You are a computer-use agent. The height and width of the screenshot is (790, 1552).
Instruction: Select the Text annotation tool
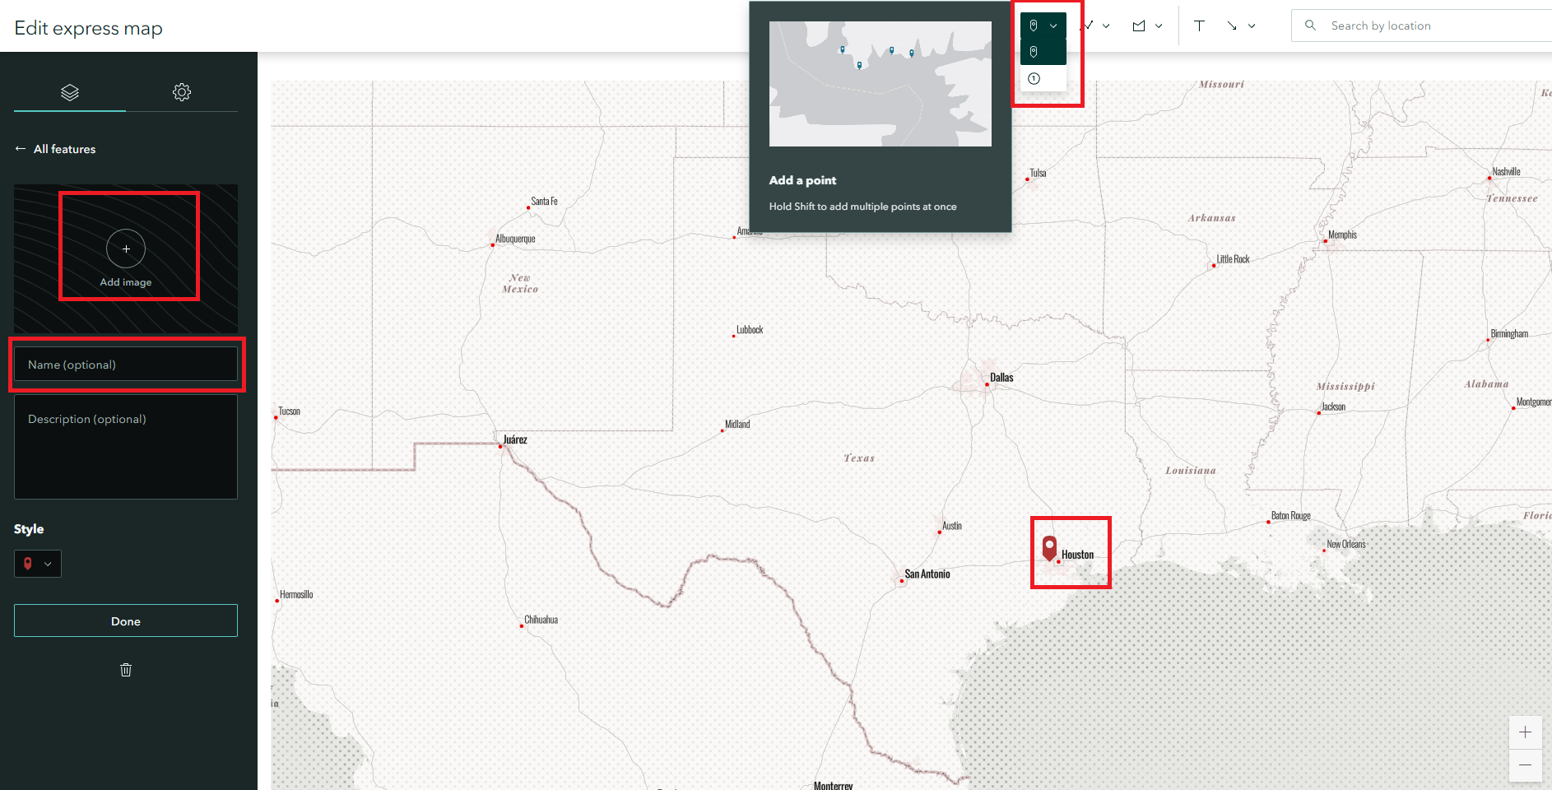point(1199,26)
